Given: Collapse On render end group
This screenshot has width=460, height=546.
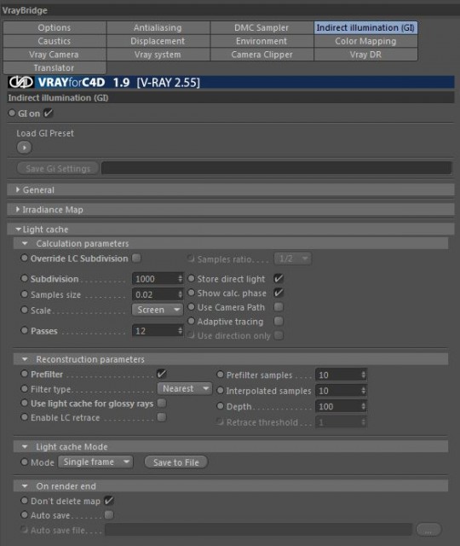Looking at the screenshot, I should [x=25, y=485].
